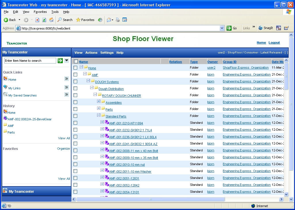The image size is (295, 210).
Task: Check the DOUGH Systems row checkbox
Action: click(x=75, y=82)
